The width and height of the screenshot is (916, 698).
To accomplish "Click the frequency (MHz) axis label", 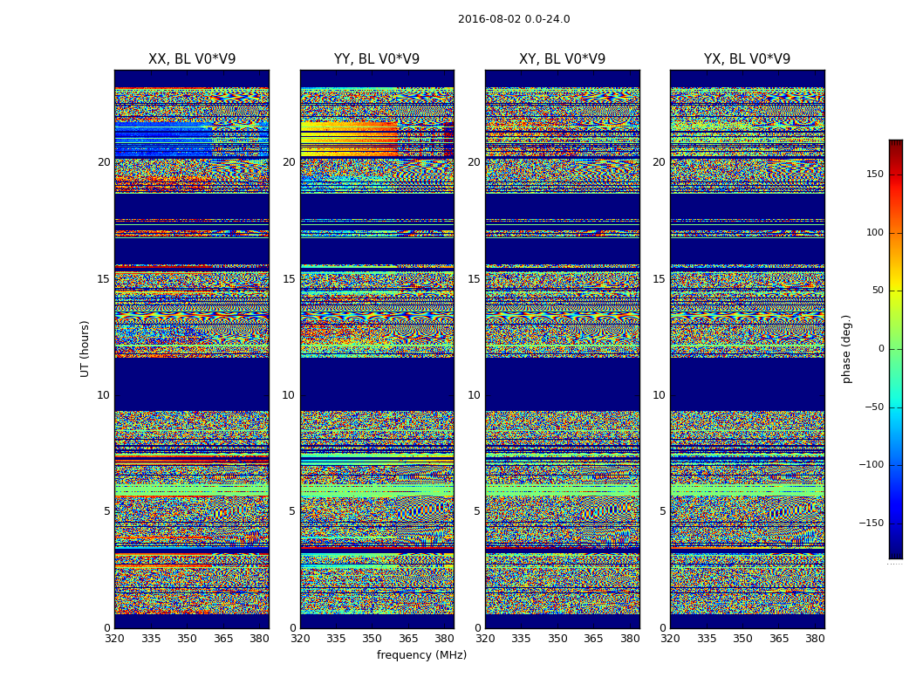I will [421, 654].
